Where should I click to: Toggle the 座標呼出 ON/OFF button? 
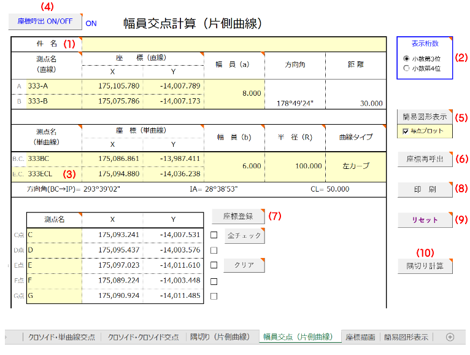coord(45,21)
